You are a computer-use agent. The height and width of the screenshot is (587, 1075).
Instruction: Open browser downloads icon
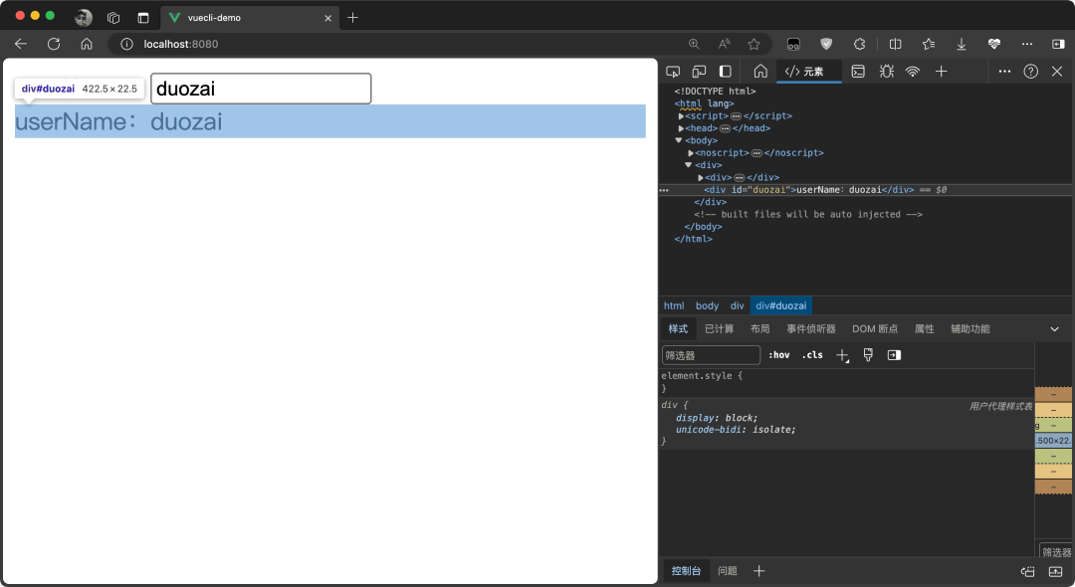click(x=962, y=44)
